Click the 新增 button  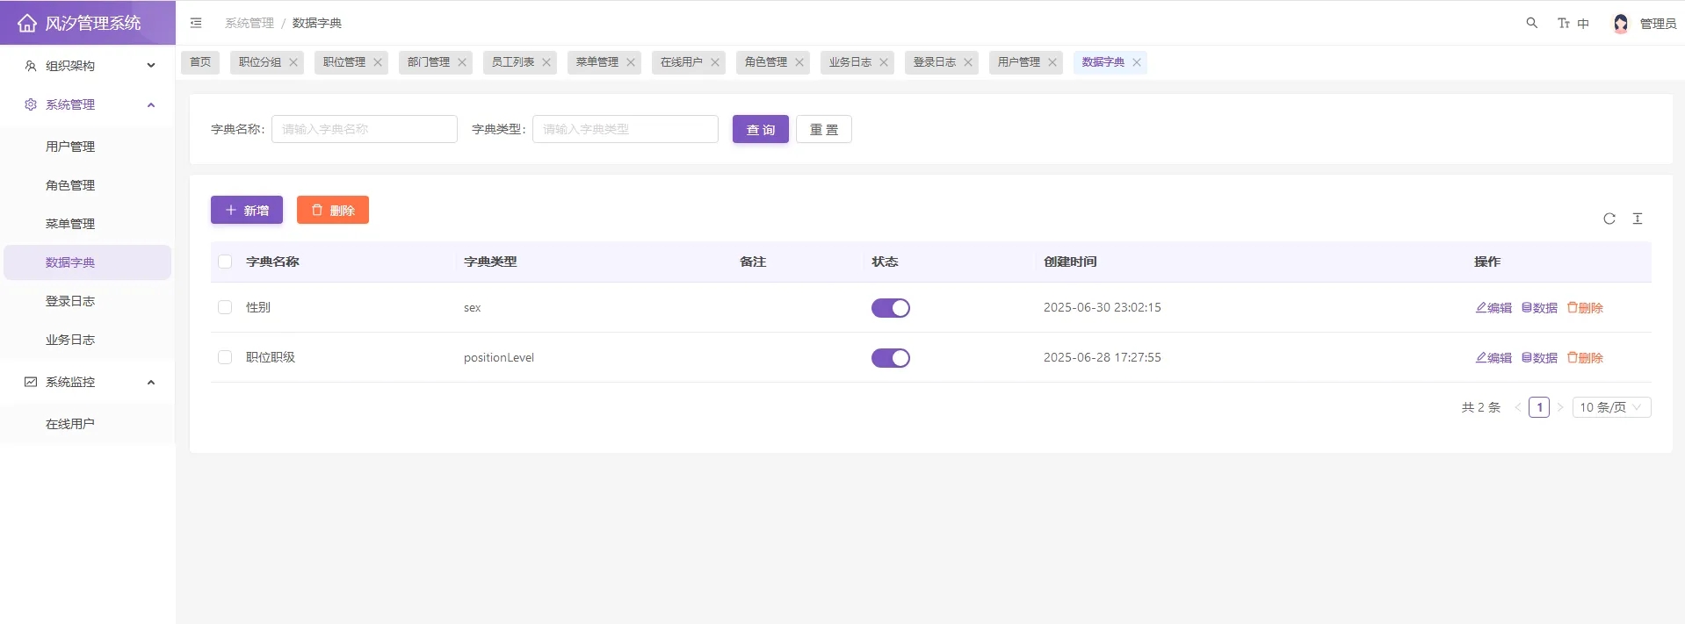[x=246, y=210]
